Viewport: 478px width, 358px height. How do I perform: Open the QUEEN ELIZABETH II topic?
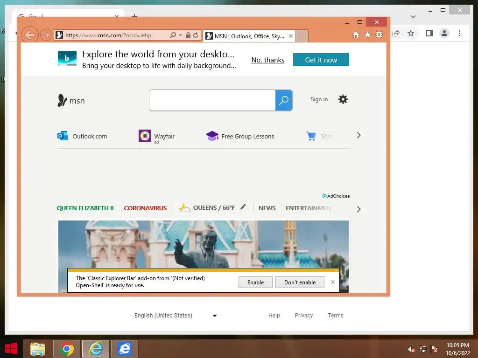(85, 208)
